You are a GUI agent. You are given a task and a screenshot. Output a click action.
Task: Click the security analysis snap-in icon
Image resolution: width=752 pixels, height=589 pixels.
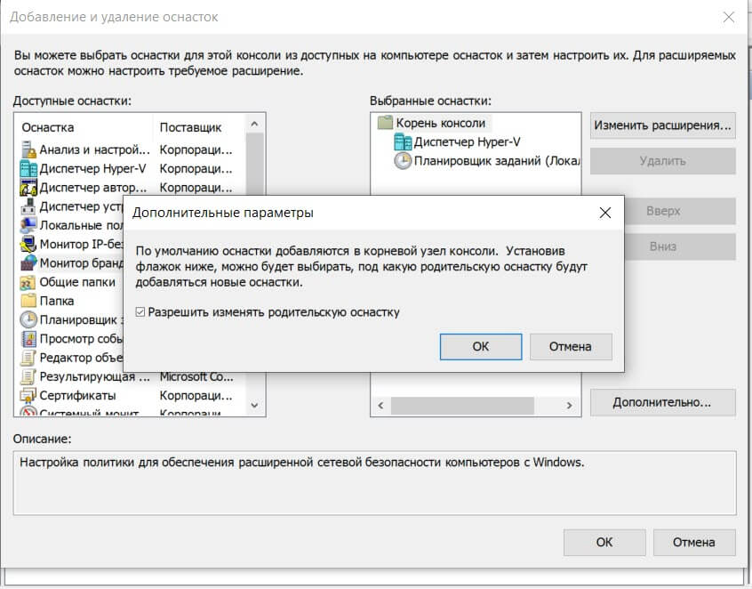point(28,149)
